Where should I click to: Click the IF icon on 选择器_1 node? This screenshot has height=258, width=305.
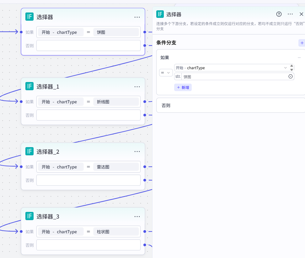click(29, 86)
